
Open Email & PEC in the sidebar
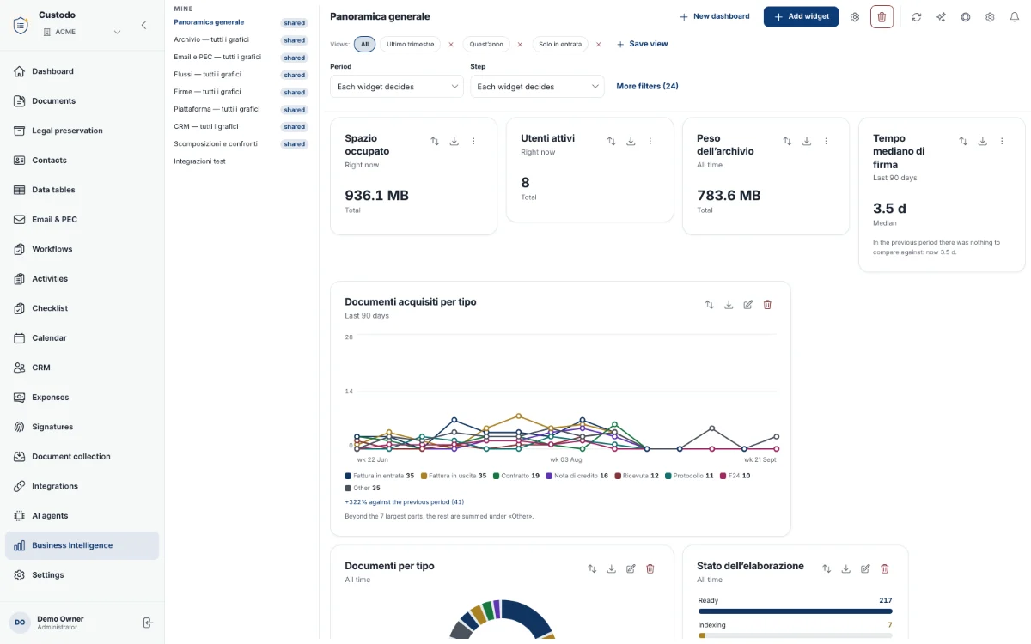pyautogui.click(x=82, y=220)
